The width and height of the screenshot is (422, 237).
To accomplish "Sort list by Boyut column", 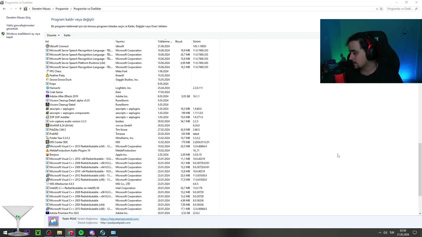I will [x=183, y=41].
